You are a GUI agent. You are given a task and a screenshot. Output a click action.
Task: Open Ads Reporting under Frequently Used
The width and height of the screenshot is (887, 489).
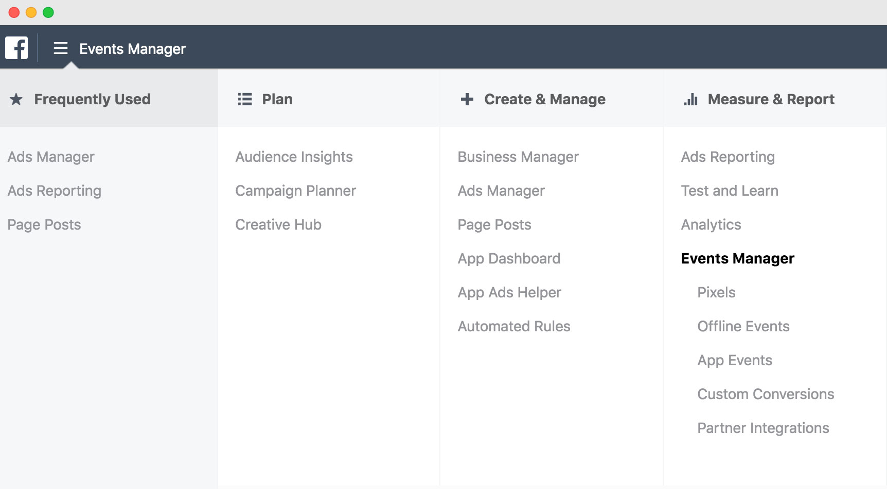tap(55, 191)
